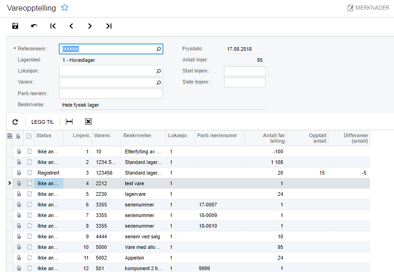Click the opptalt antall value 15
The image size is (394, 272).
point(307,173)
